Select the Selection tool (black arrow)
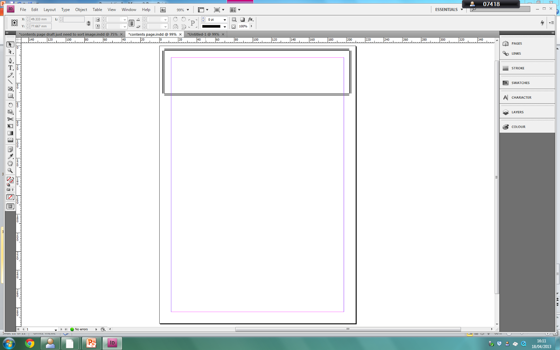 click(10, 44)
